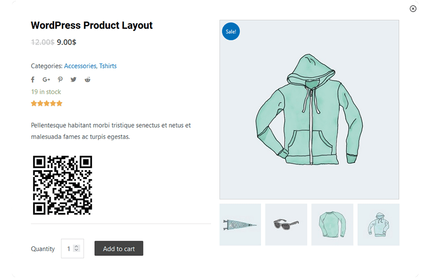Screen dimensions: 431x279
Task: Decrease quantity with the down arrow
Action: [77, 251]
